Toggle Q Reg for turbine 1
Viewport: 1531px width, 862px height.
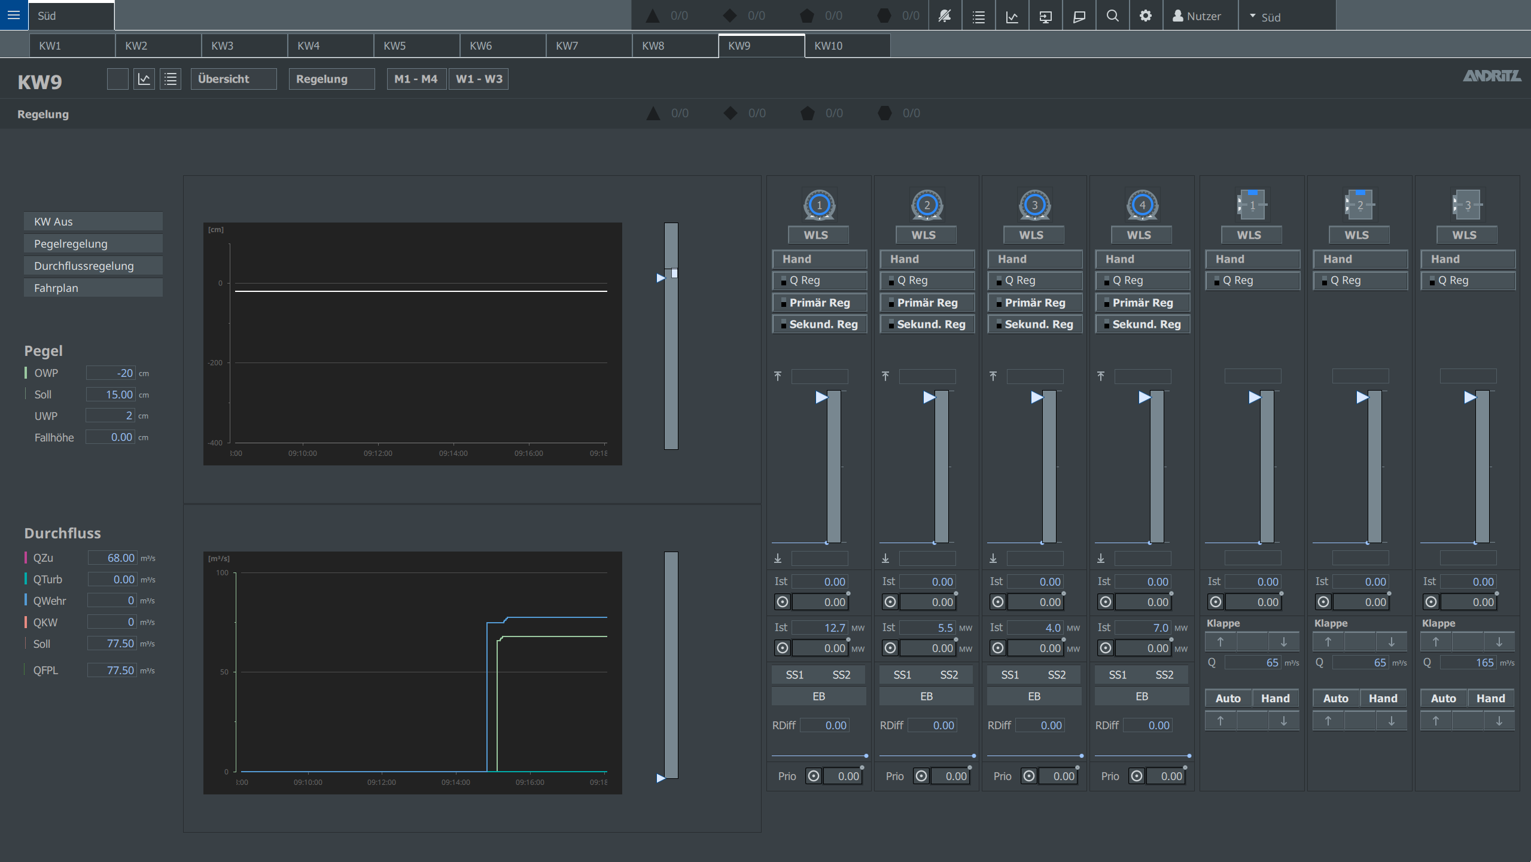coord(819,281)
